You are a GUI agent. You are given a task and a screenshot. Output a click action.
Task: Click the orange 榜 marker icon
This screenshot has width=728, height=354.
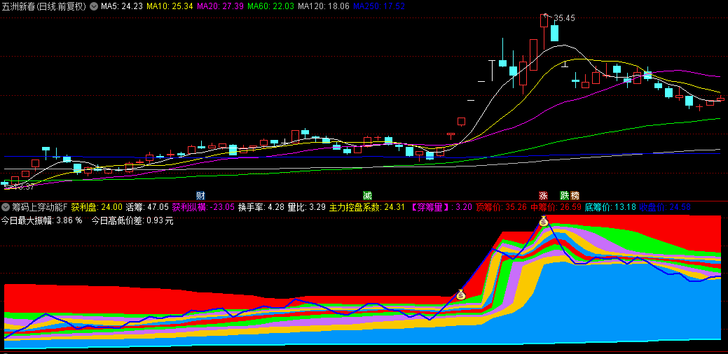pos(575,195)
